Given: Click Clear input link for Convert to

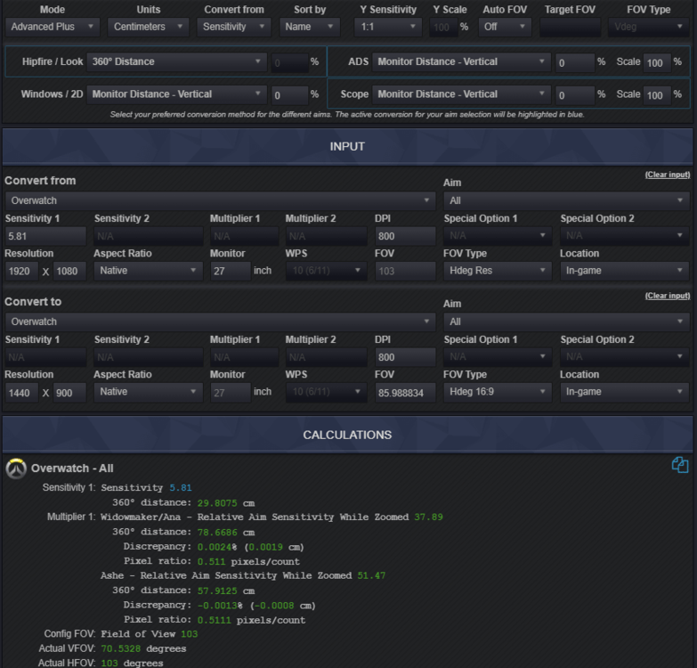Looking at the screenshot, I should pos(668,296).
